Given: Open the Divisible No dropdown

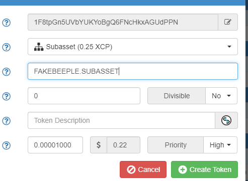Looking at the screenshot, I should [221, 96].
